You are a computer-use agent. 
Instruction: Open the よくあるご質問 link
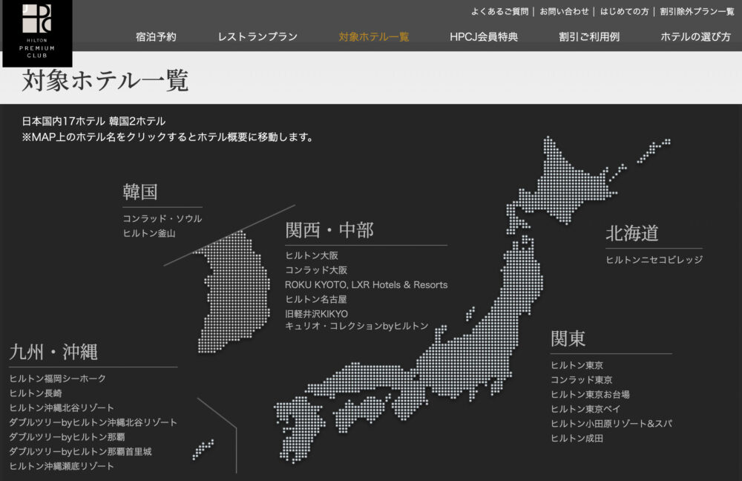click(499, 11)
